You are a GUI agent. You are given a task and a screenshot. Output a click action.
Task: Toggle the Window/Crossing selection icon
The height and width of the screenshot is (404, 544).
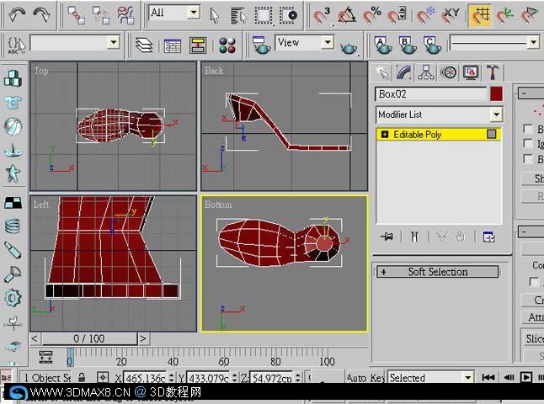point(288,15)
